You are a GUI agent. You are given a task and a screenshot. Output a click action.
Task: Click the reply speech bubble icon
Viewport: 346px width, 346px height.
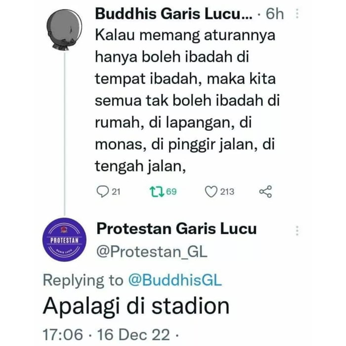(101, 191)
